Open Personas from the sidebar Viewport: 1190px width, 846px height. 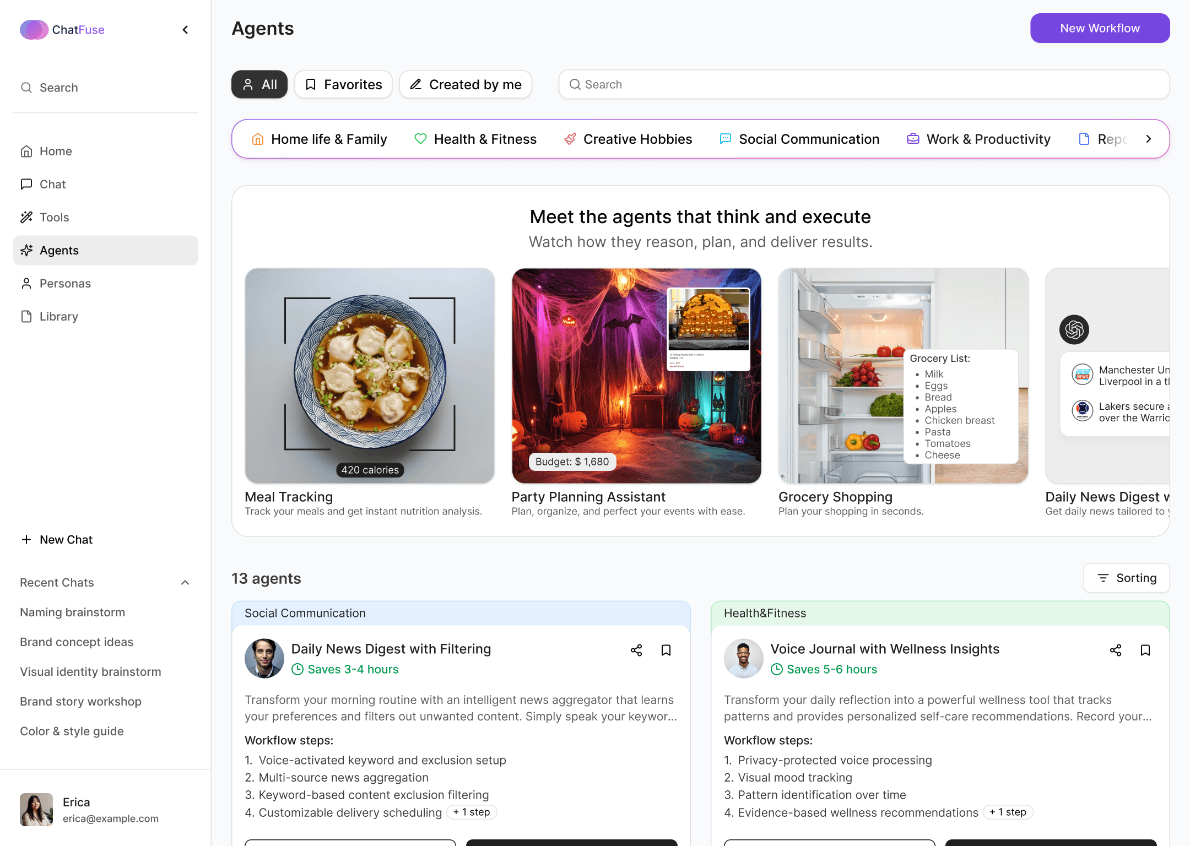(65, 283)
